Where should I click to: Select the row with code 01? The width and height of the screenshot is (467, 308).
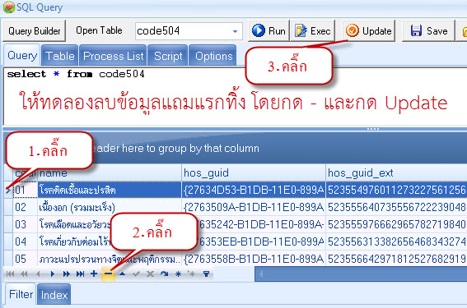[x=236, y=190]
